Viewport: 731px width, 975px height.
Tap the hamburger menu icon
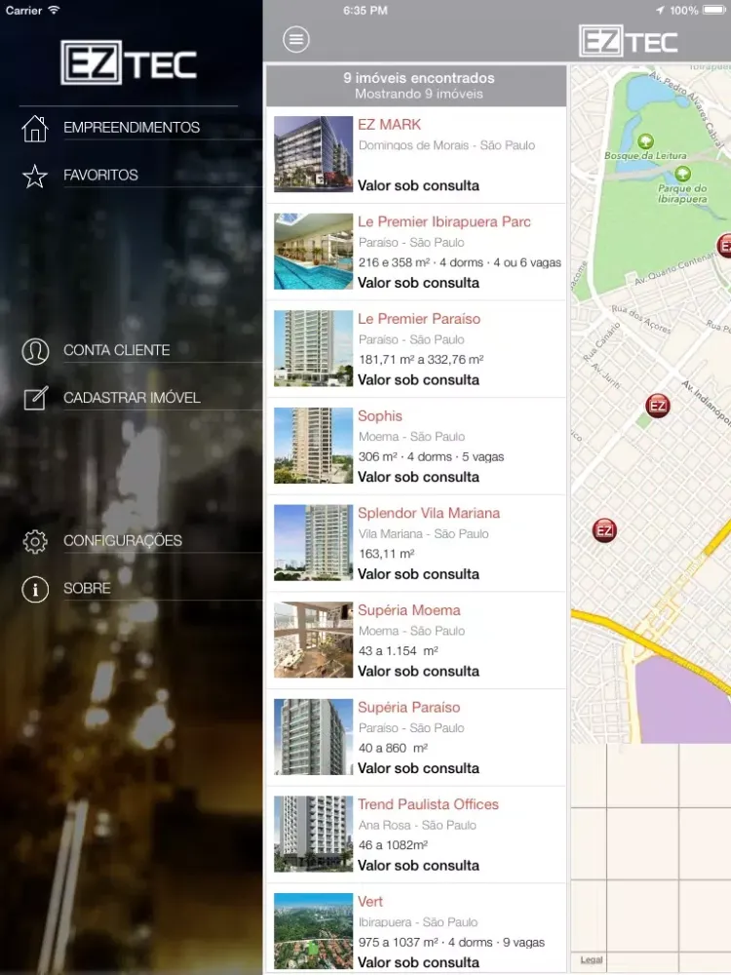pos(296,40)
